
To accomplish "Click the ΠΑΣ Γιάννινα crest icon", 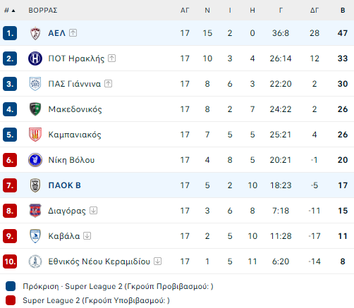I will click(35, 84).
